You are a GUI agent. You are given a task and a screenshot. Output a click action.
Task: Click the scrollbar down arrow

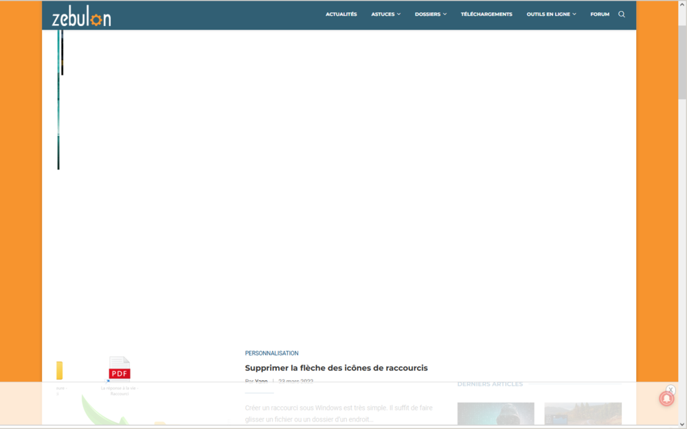click(x=683, y=424)
